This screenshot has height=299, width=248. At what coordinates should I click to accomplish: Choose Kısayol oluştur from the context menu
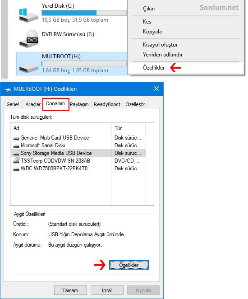pos(160,45)
